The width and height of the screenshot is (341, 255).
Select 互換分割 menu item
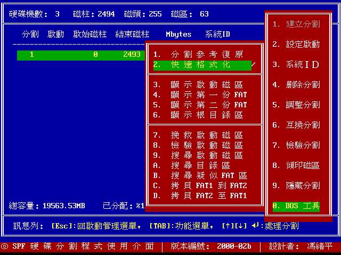coord(296,125)
